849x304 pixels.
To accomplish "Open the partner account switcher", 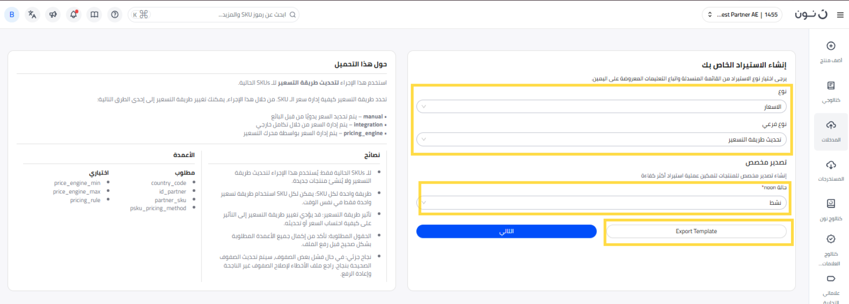I will [x=742, y=15].
